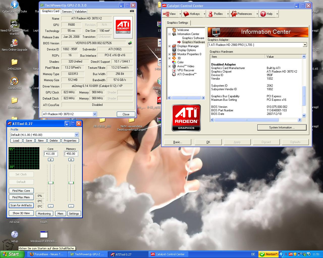Click Find Max Mem button

21,197
